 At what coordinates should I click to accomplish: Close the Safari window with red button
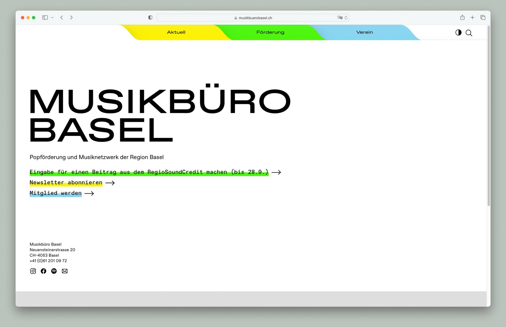tap(23, 17)
